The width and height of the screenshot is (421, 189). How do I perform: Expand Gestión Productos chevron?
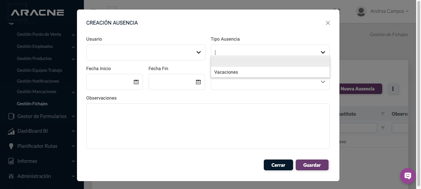point(73,59)
